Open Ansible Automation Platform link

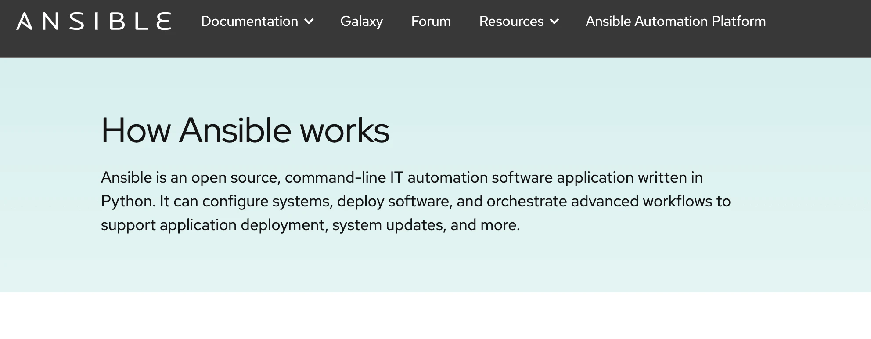click(676, 21)
